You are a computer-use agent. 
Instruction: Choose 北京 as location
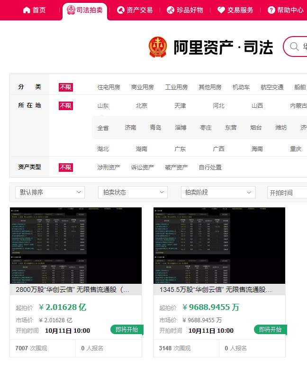pyautogui.click(x=142, y=106)
